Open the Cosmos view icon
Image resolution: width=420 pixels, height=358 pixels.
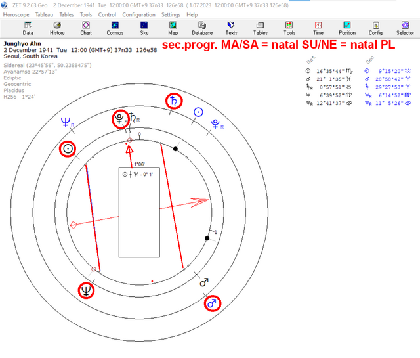(x=115, y=28)
